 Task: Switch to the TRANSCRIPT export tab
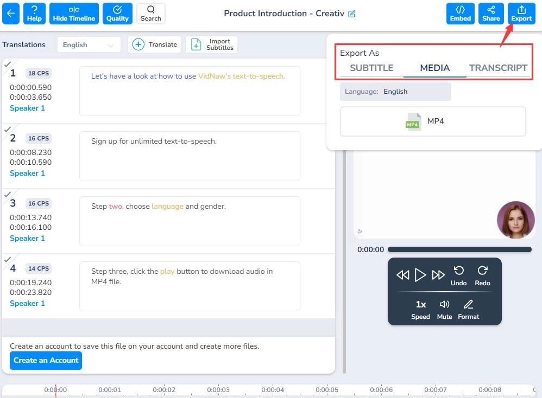coord(498,68)
